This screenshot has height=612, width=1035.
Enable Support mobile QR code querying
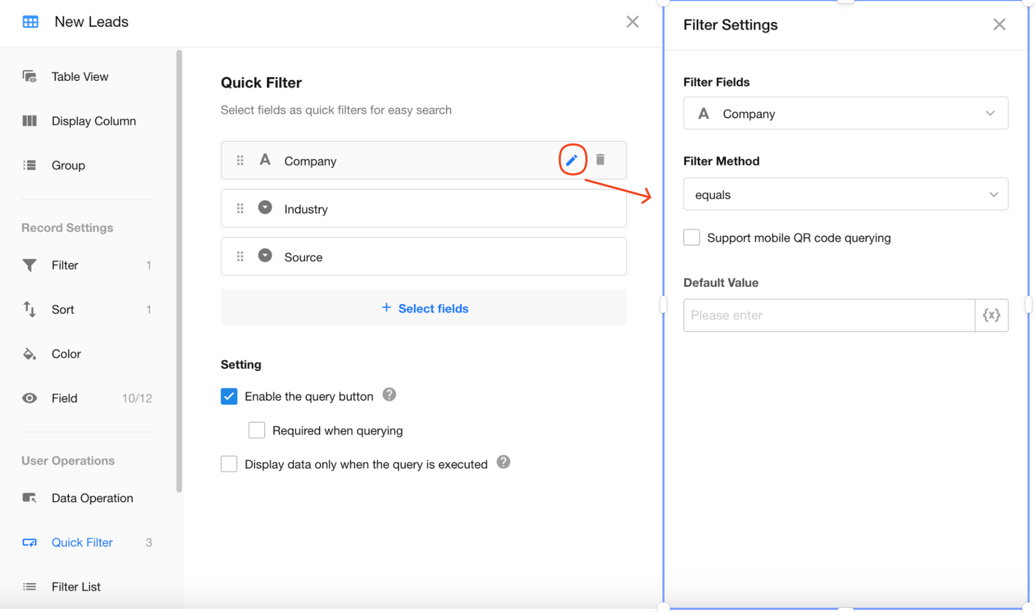tap(692, 238)
